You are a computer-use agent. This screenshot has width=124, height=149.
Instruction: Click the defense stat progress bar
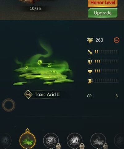(106, 61)
